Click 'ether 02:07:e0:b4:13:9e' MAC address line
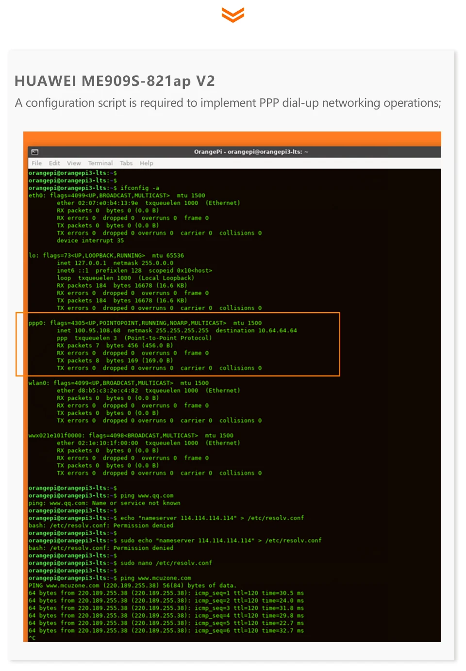This screenshot has width=466, height=671. coord(149,203)
